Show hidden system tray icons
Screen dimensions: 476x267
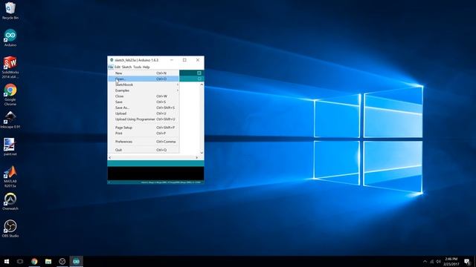tap(425, 261)
